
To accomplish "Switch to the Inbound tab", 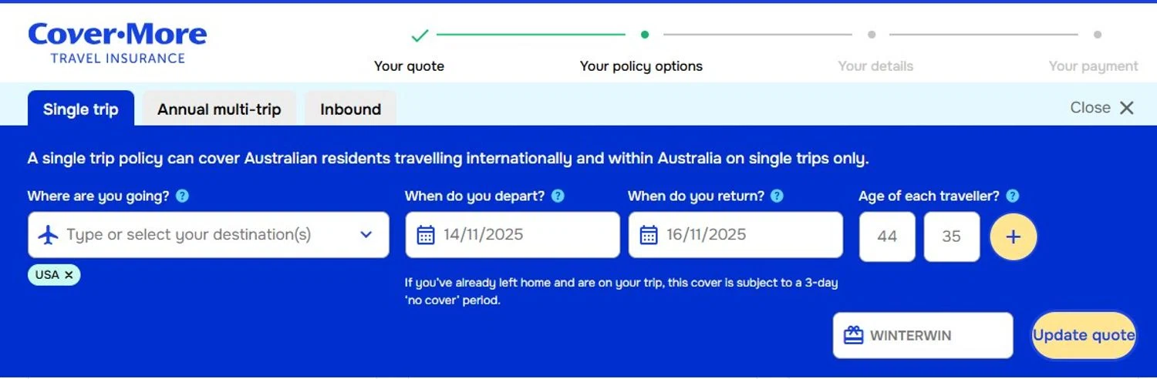I will click(x=350, y=109).
